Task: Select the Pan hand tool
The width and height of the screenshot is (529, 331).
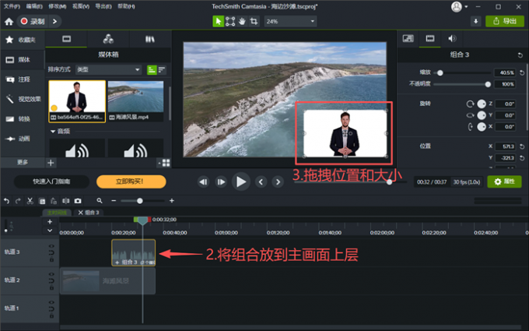Action: tap(242, 21)
